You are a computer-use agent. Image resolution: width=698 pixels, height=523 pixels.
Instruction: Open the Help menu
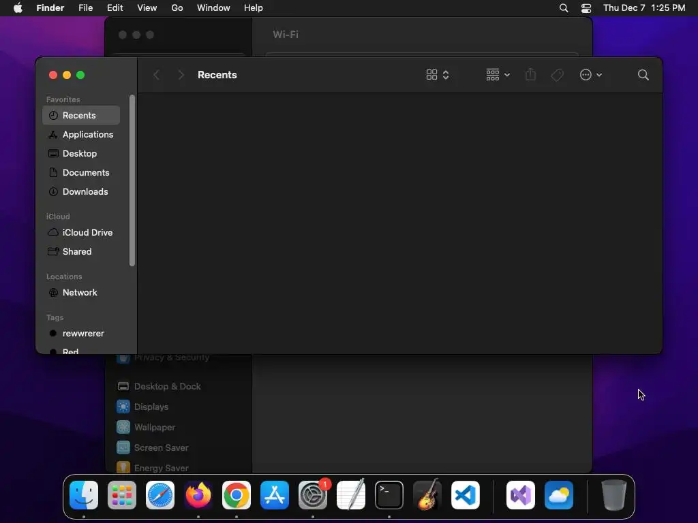(x=254, y=8)
